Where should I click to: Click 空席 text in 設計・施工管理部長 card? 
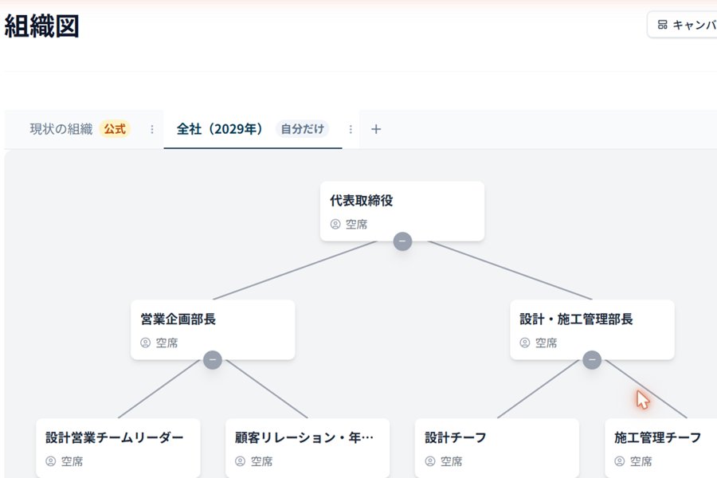(x=547, y=343)
